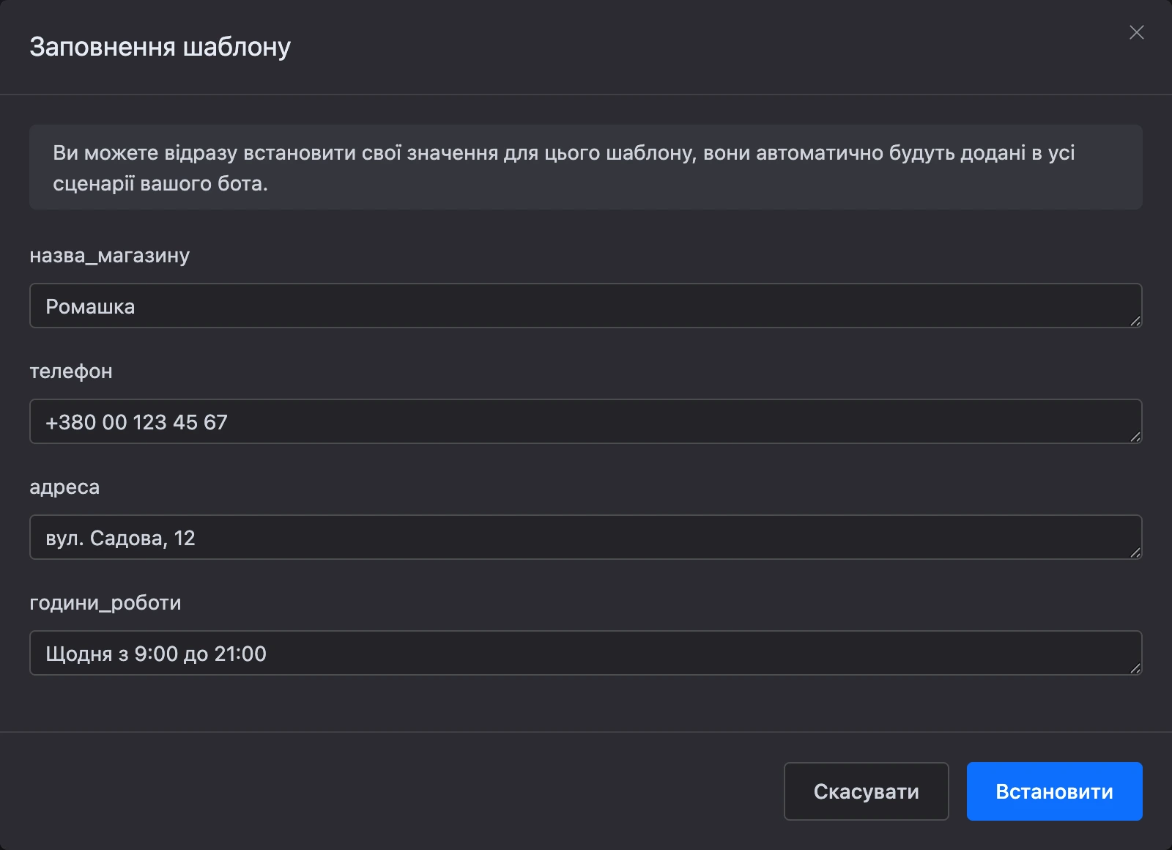
Task: Click the resize grip of назва_магазину textarea
Action: coord(1135,321)
